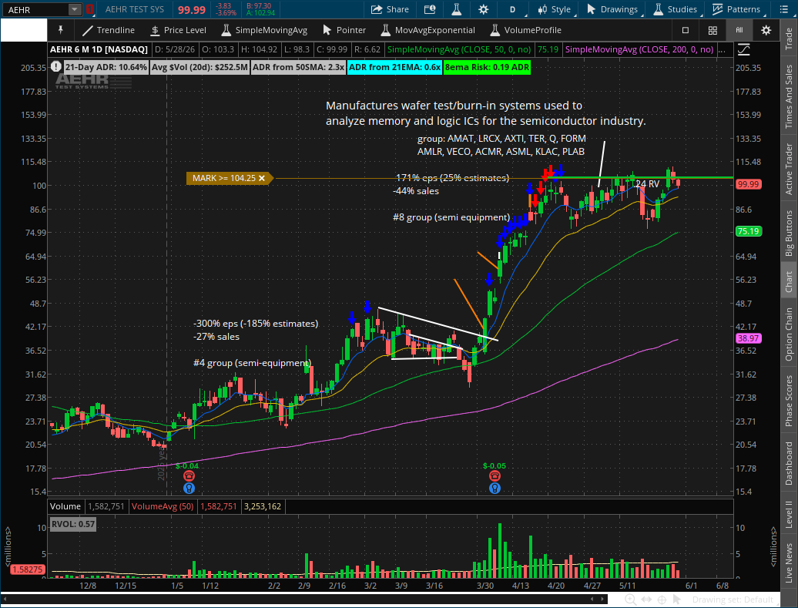This screenshot has width=798, height=608.
Task: Open the D timeframe dropdown
Action: 513,9
